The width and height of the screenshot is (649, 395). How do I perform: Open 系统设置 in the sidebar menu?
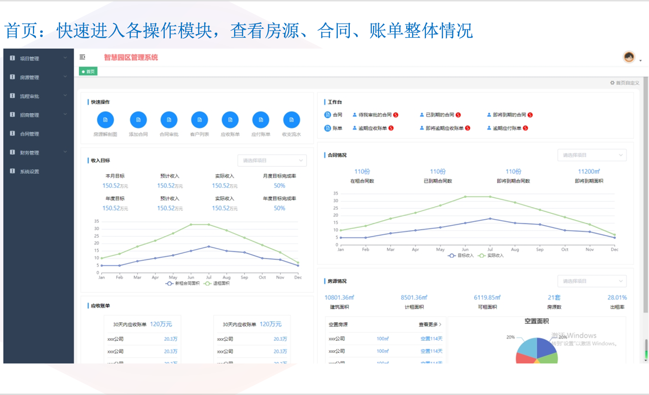point(39,171)
